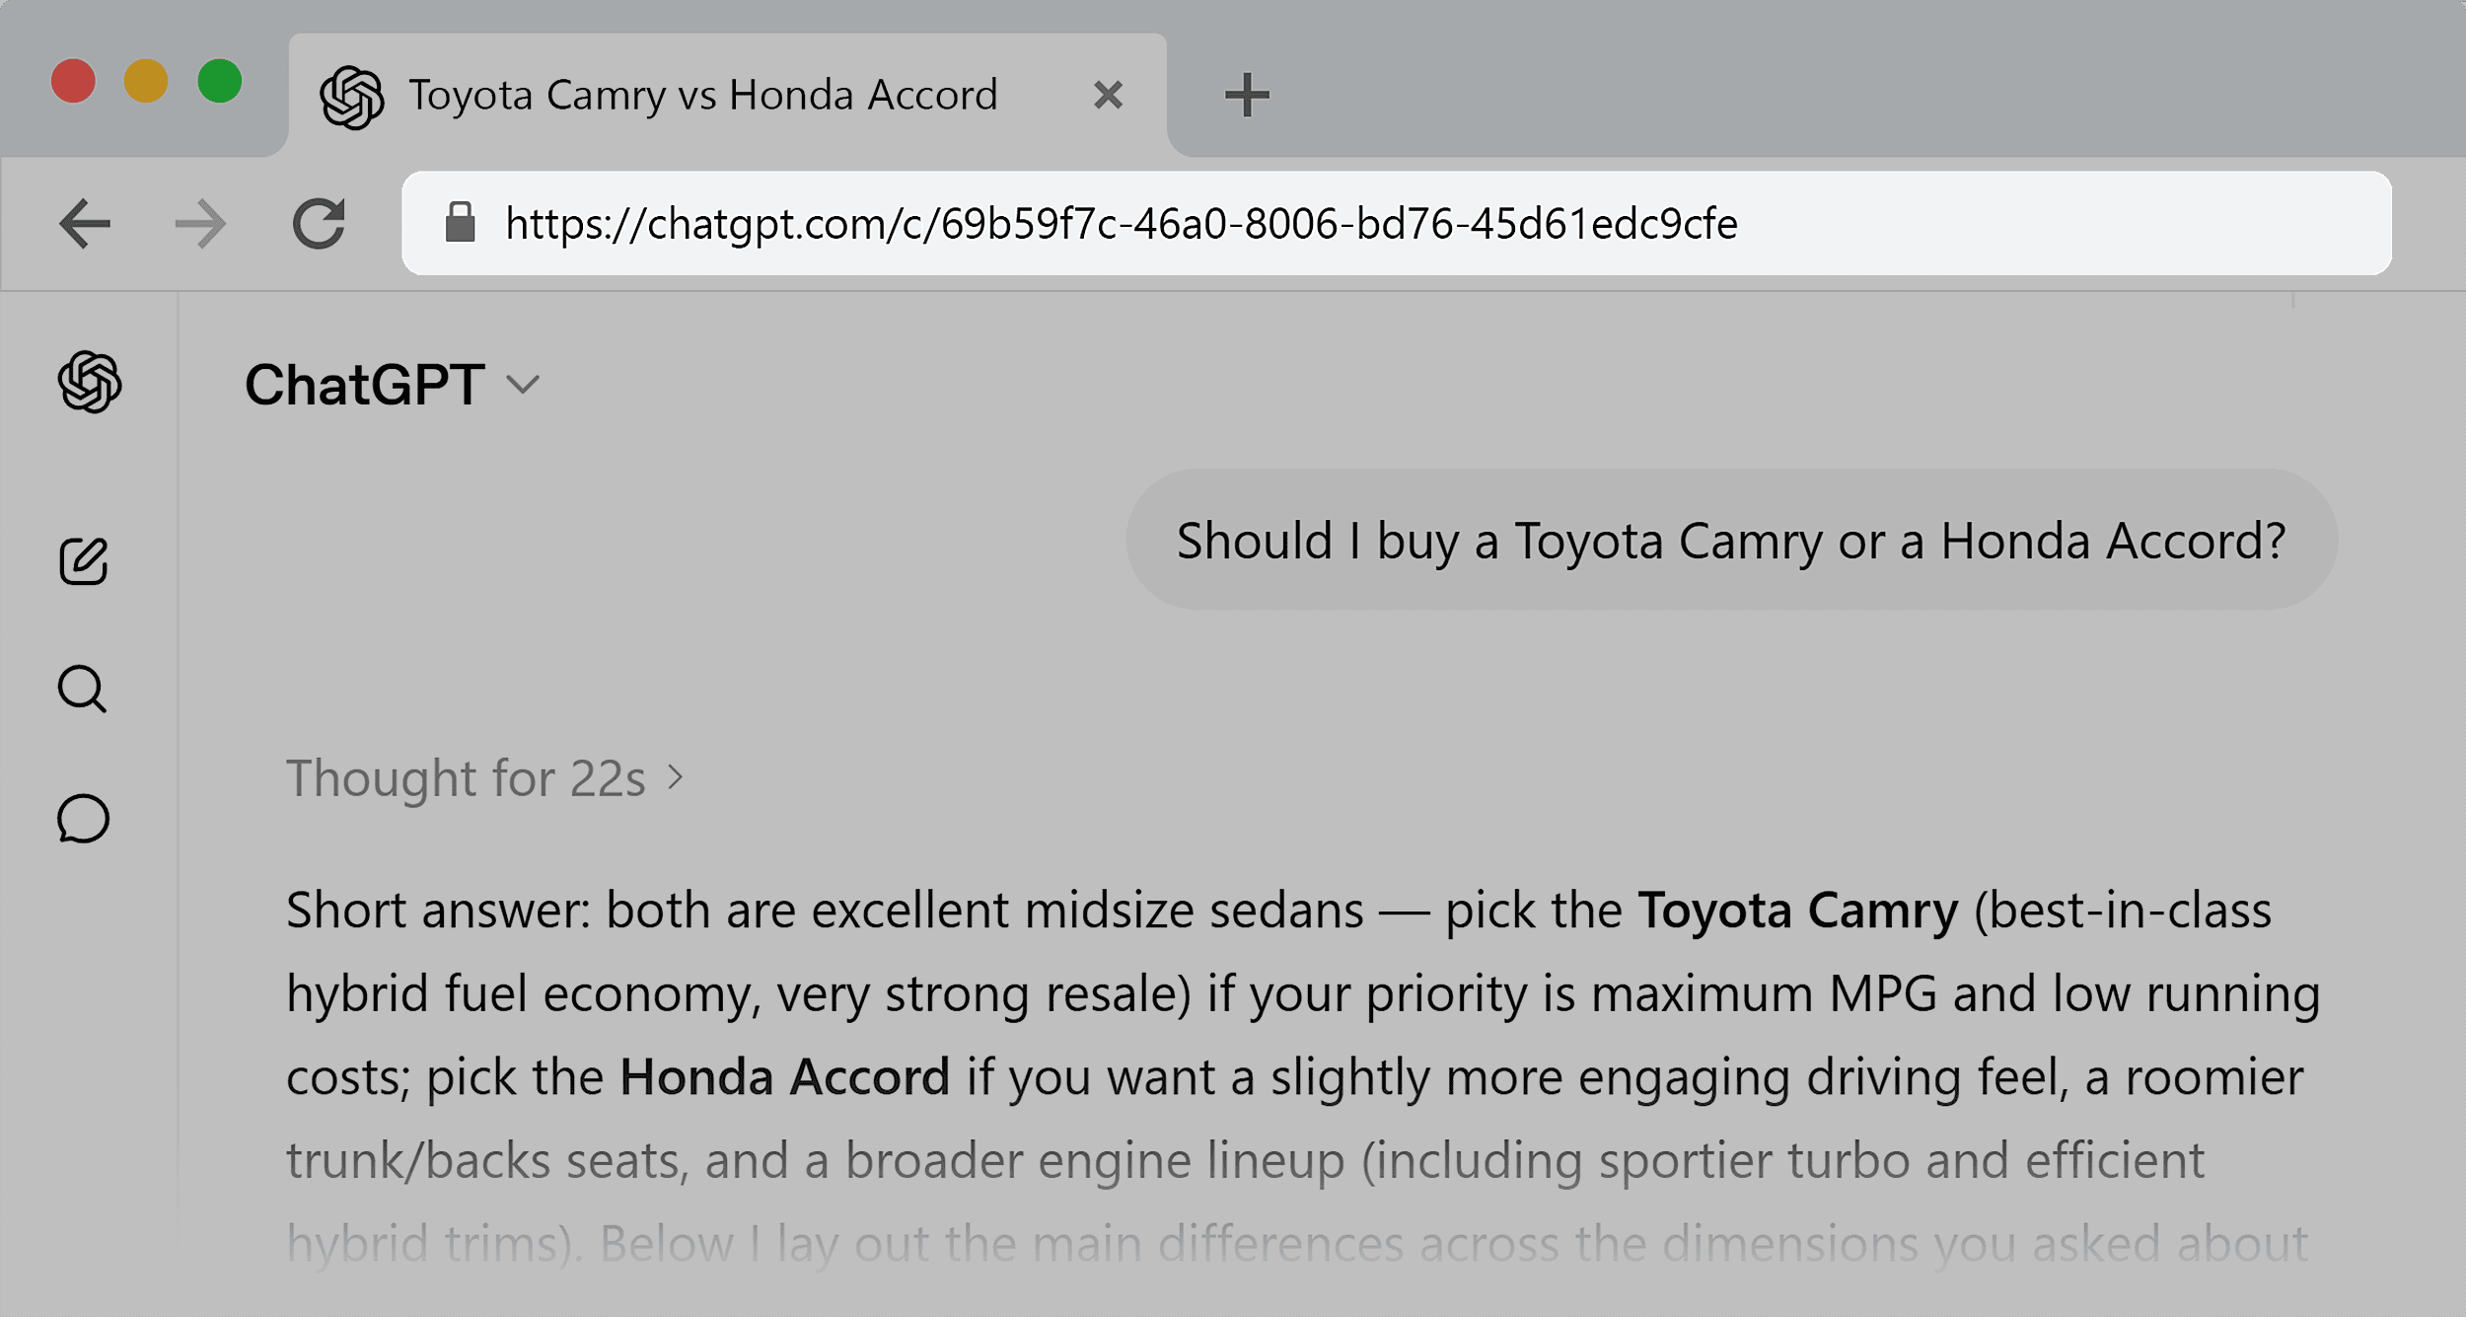
Task: Start a new chat with compose icon
Action: tap(84, 561)
